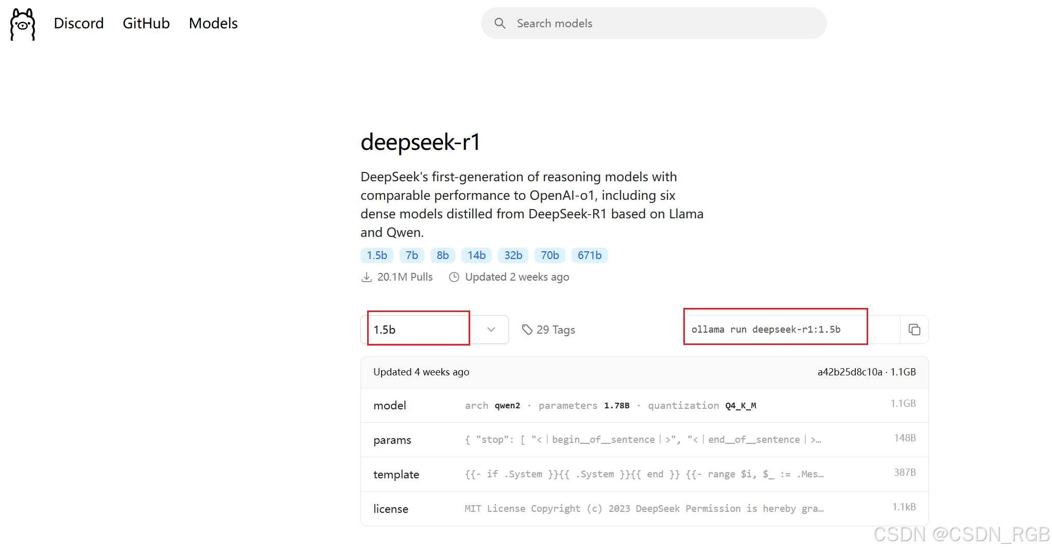This screenshot has height=552, width=1052.
Task: Click the clock icon near Updated
Action: (x=454, y=277)
